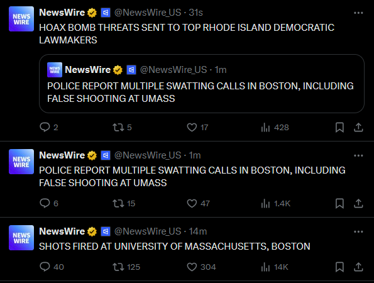374x283 pixels.
Task: Open more options on the 31s post
Action: coord(358,13)
